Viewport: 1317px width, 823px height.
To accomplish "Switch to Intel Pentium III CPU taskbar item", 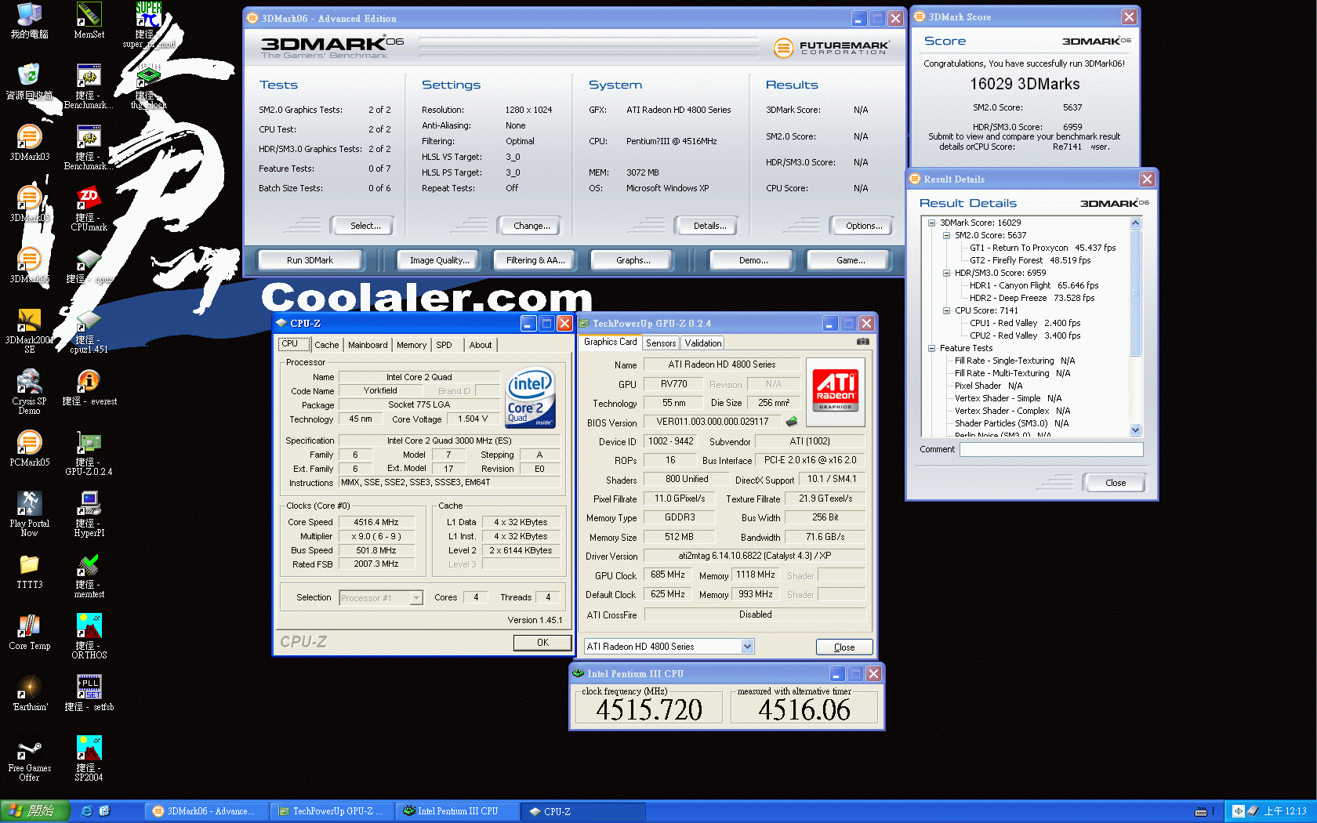I will click(x=458, y=811).
